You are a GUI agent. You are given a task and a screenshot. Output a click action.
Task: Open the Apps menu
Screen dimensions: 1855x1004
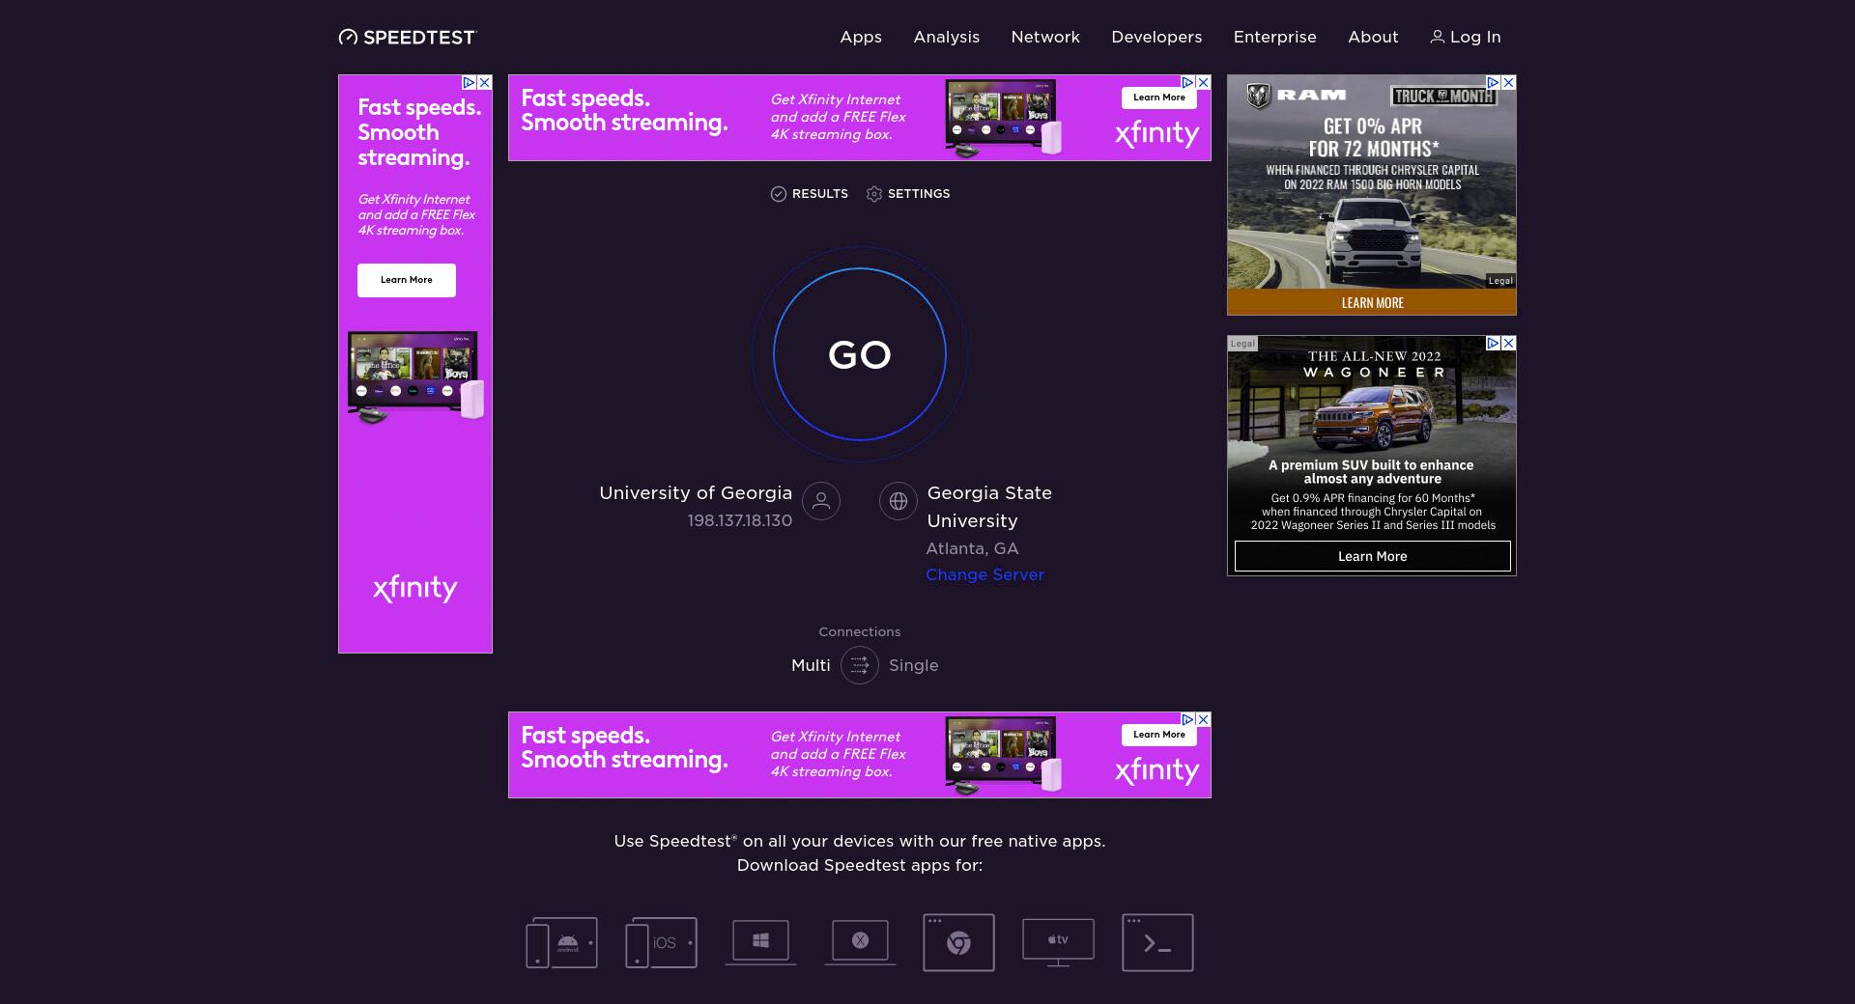[x=861, y=37]
